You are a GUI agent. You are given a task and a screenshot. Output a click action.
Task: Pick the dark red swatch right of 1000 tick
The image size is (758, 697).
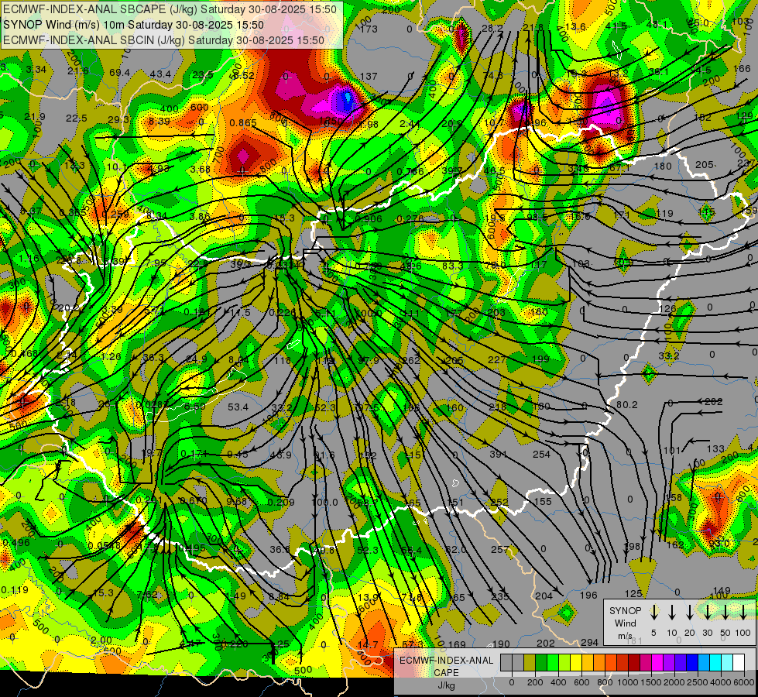[x=634, y=662]
